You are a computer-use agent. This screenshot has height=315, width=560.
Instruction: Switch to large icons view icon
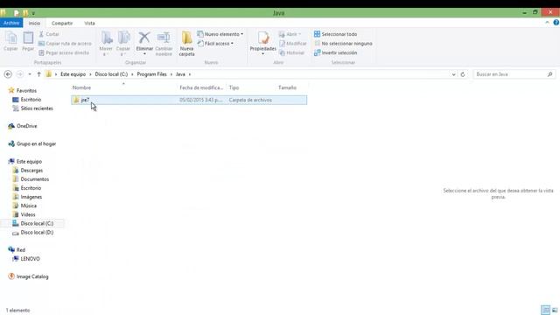(555, 310)
